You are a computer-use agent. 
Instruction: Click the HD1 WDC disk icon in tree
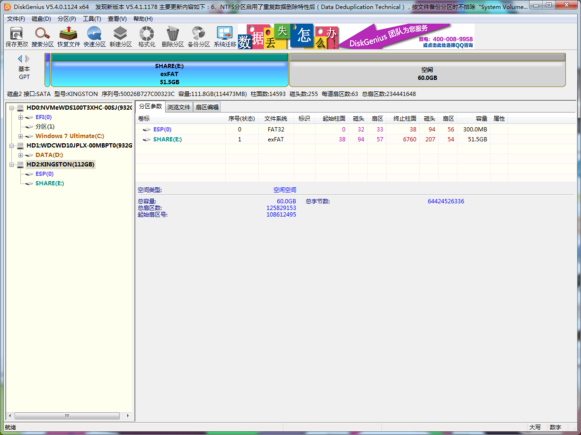[20, 146]
